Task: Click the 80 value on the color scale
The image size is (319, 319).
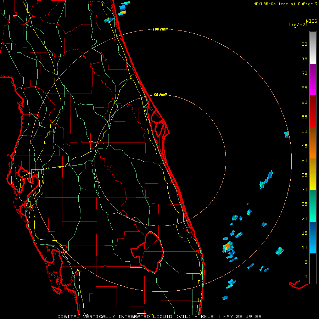Action: [304, 44]
